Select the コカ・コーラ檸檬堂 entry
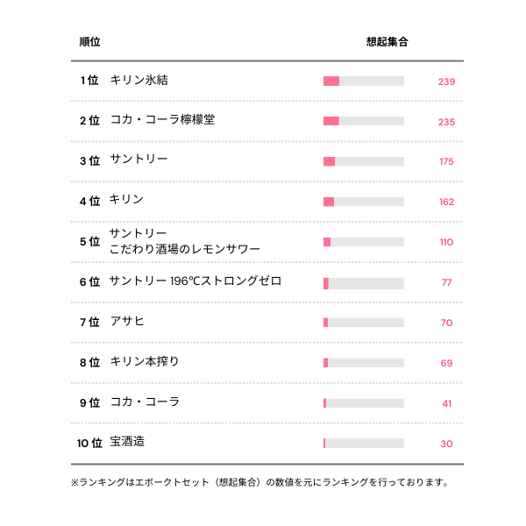The height and width of the screenshot is (526, 526). 162,120
